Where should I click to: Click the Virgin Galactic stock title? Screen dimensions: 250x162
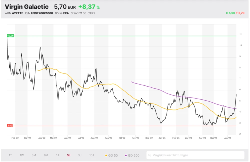[x=27, y=7]
